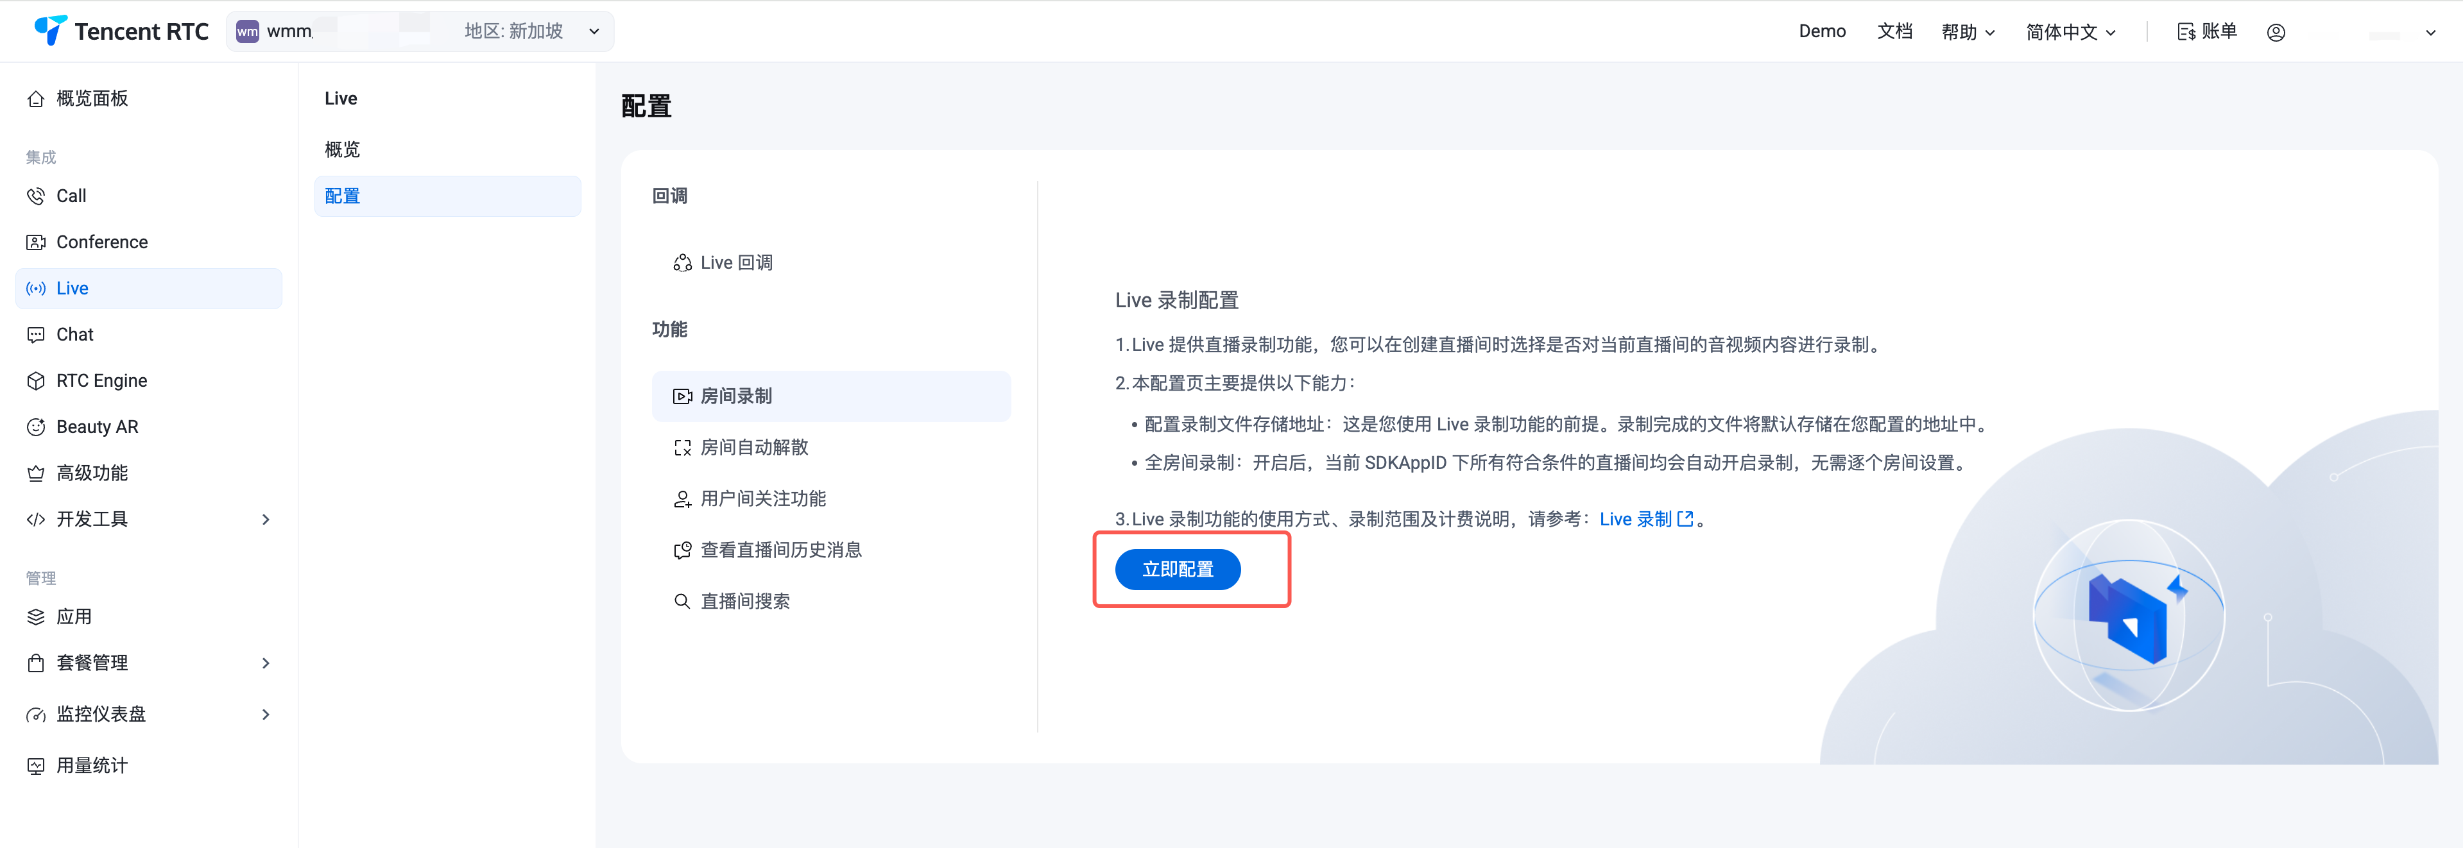Open the 账单 billing icon
Screen dimensions: 2463x848
pyautogui.click(x=2186, y=33)
